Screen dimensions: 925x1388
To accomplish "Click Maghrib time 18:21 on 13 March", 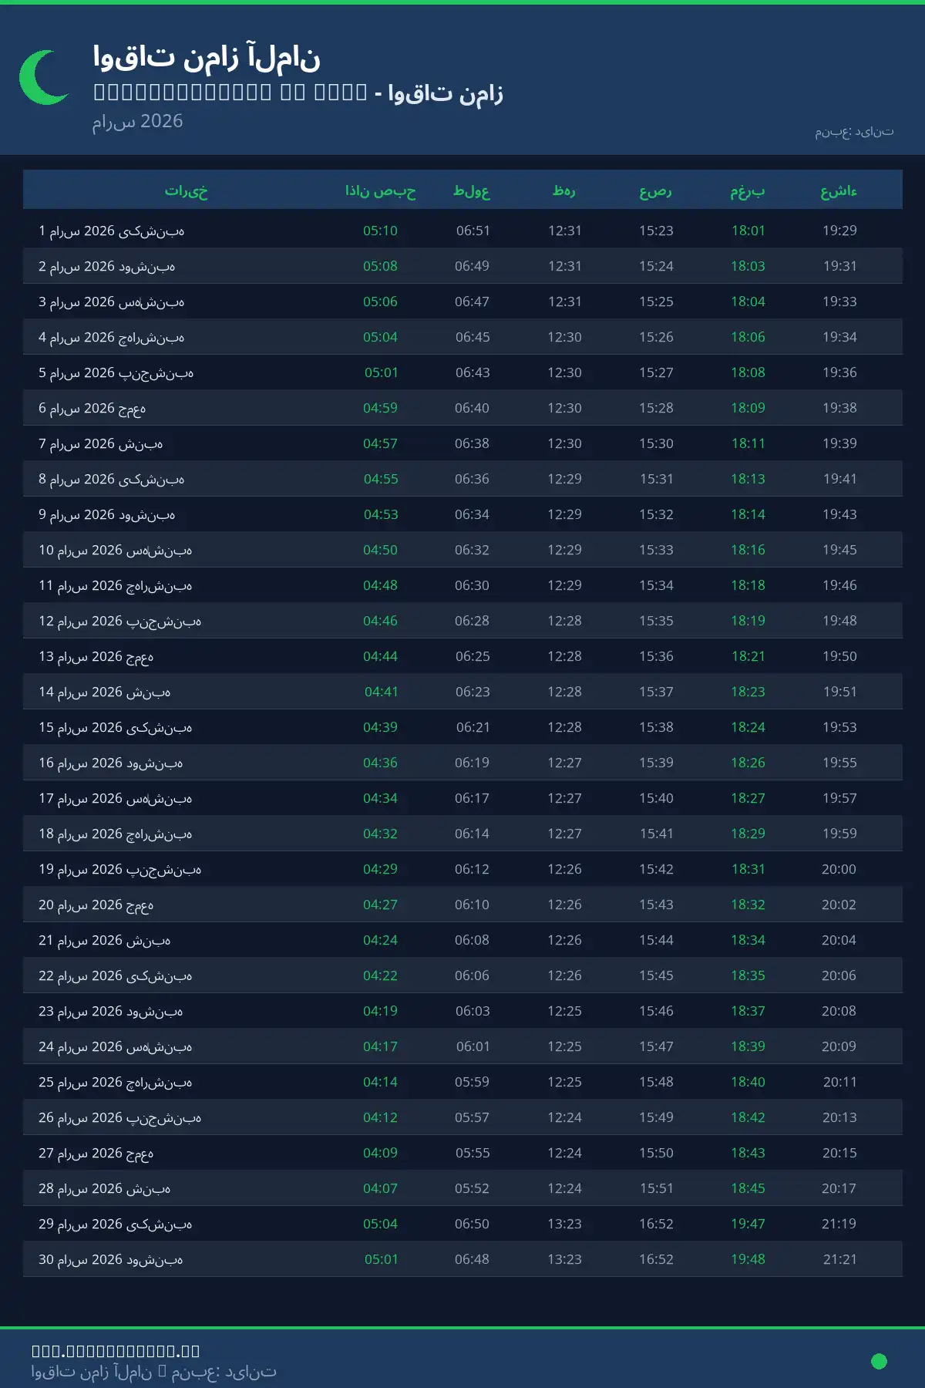I will click(x=748, y=656).
